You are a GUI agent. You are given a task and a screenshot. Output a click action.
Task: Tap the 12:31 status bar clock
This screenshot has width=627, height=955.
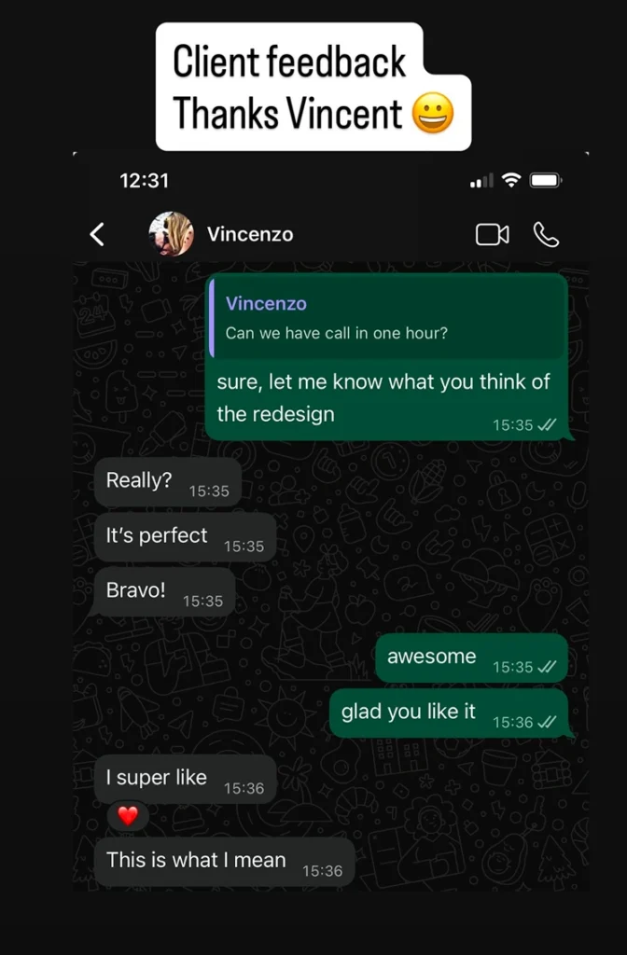click(x=144, y=181)
